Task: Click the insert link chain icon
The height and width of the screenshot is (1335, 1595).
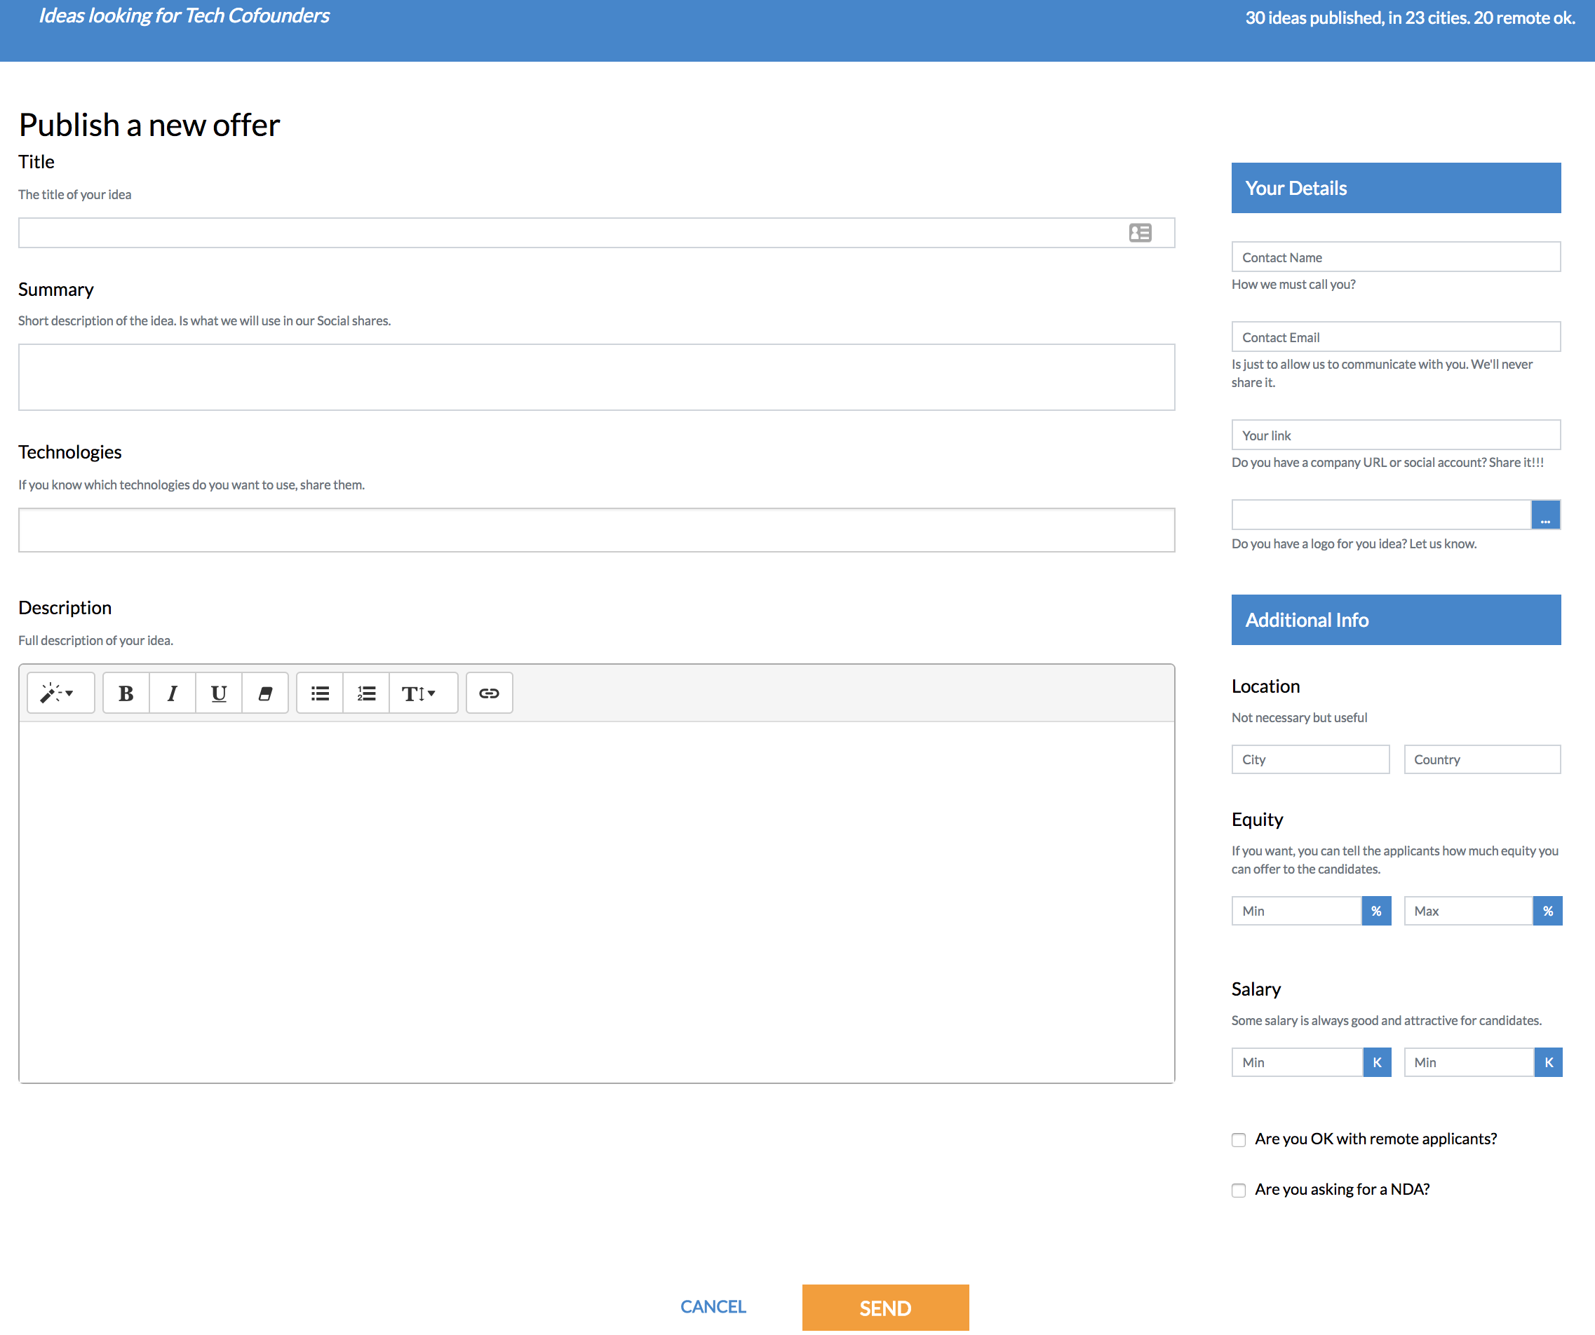Action: (489, 693)
